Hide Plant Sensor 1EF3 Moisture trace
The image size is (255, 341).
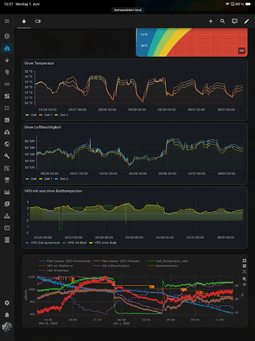coord(117,261)
